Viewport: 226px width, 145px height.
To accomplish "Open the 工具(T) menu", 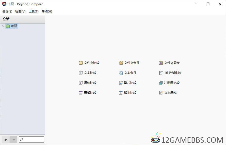I will (x=33, y=11).
